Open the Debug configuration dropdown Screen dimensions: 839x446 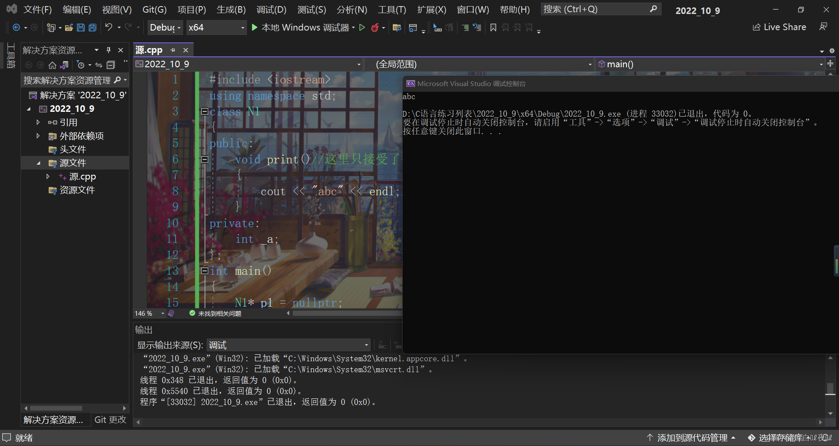click(x=165, y=28)
